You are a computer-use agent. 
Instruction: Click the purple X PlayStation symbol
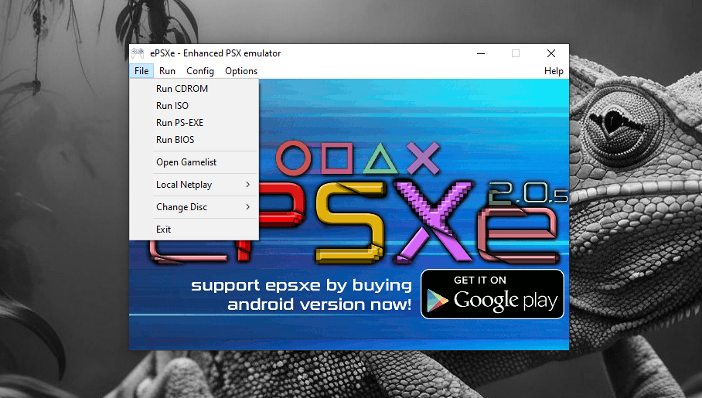click(x=422, y=158)
